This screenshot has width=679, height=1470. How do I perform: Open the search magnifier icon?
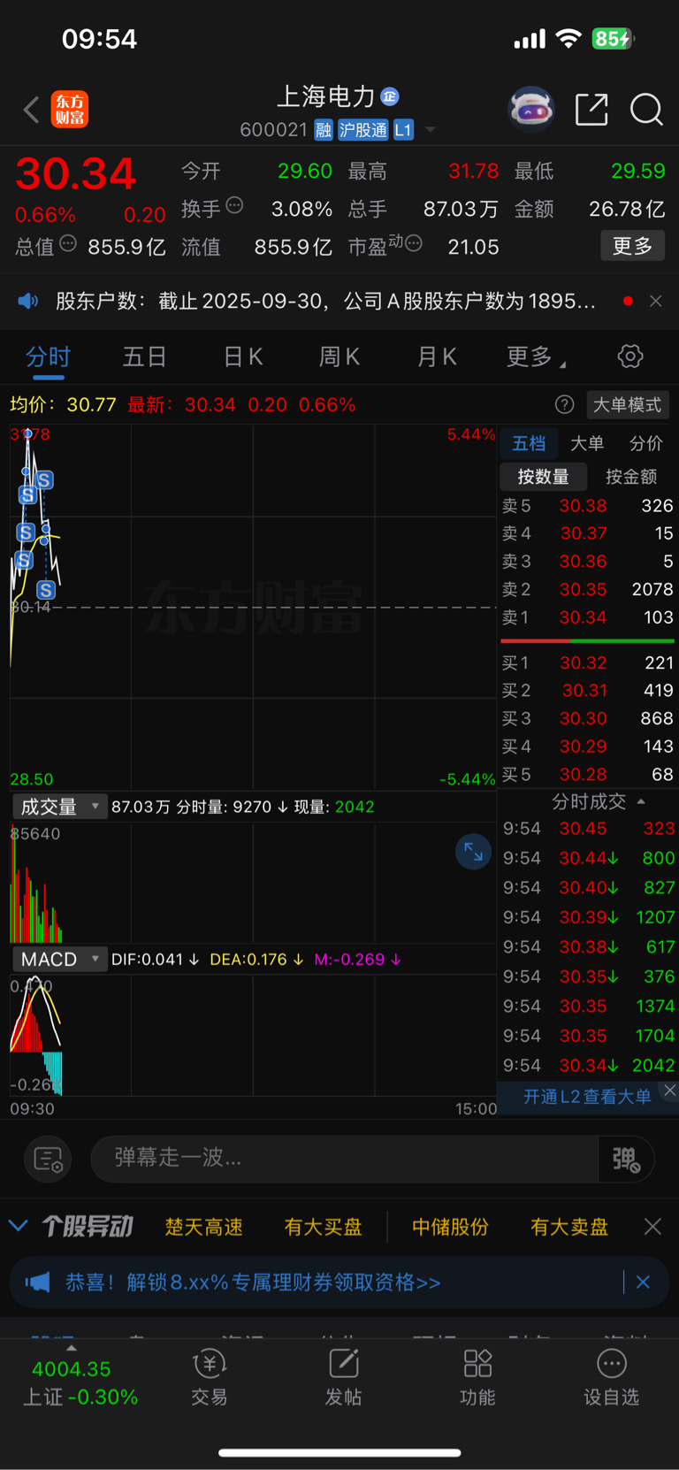[646, 110]
